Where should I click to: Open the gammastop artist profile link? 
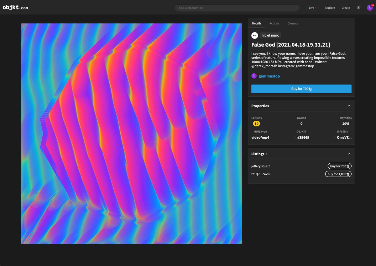point(269,76)
